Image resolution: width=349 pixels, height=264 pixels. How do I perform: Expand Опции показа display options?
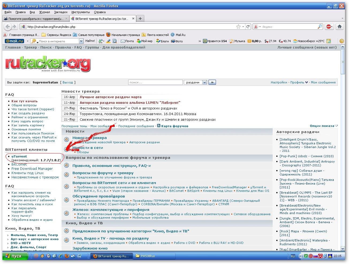click(324, 126)
